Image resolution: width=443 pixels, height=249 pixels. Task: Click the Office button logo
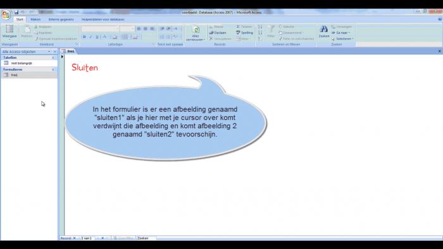click(6, 15)
